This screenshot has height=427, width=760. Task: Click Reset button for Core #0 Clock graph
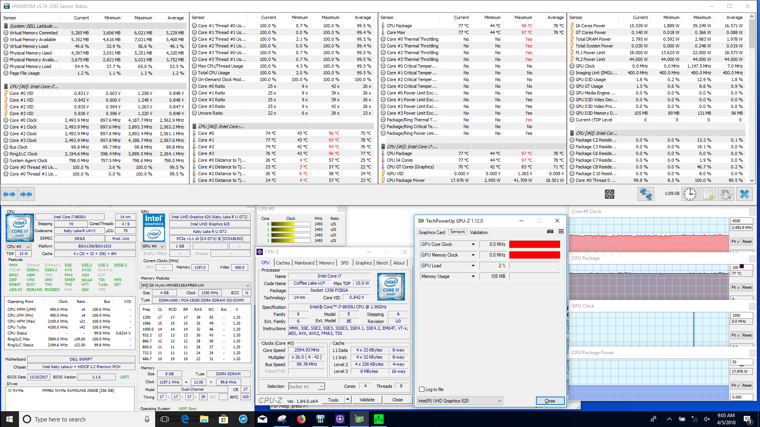(x=747, y=242)
